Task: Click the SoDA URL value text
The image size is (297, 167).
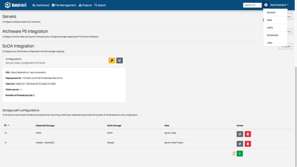Action: click(28, 72)
